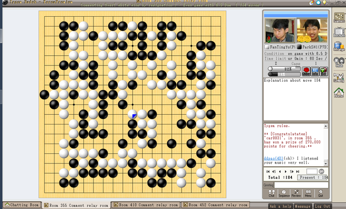Image resolution: width=346 pixels, height=209 pixels.
Task: Click the Present move 184 button
Action: point(312,178)
